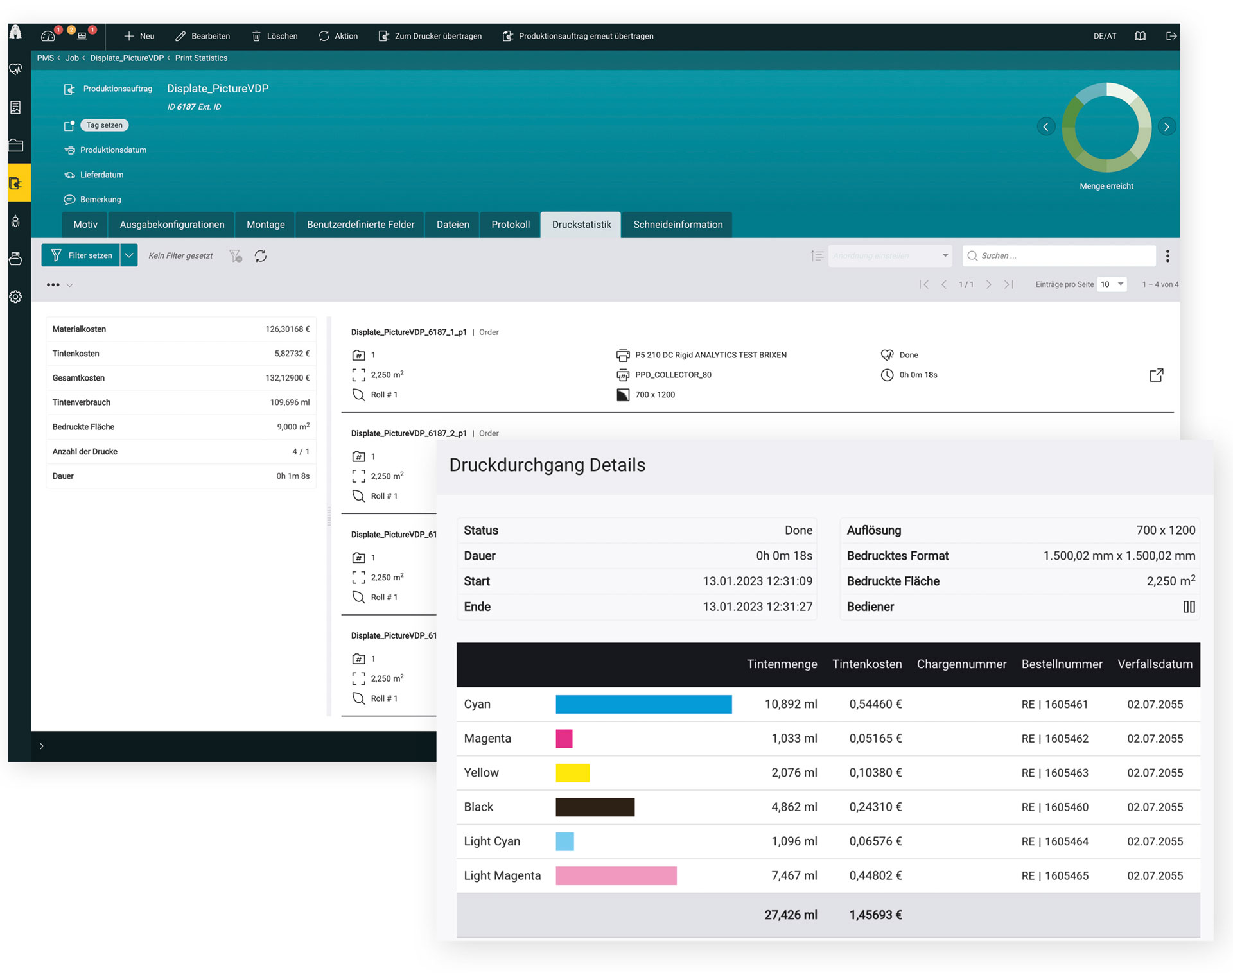The image size is (1233, 973).
Task: Open the Protokoll tab
Action: pos(510,225)
